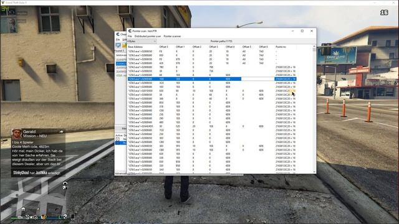This screenshot has height=224, width=399.
Task: Toggle Active checkbox of first cheat table entry
Action: [118, 139]
